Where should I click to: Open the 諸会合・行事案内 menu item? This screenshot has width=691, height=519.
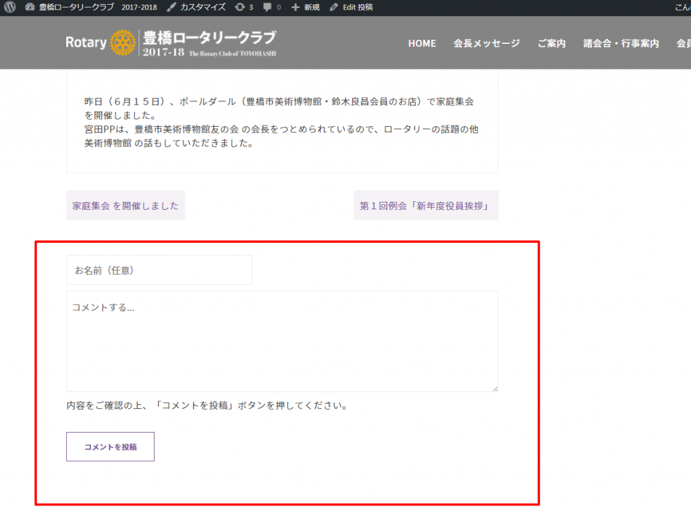click(x=621, y=43)
